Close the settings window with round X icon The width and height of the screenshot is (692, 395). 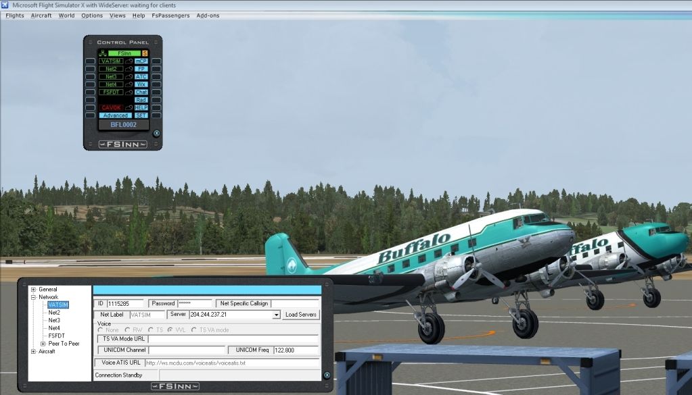pyautogui.click(x=327, y=375)
